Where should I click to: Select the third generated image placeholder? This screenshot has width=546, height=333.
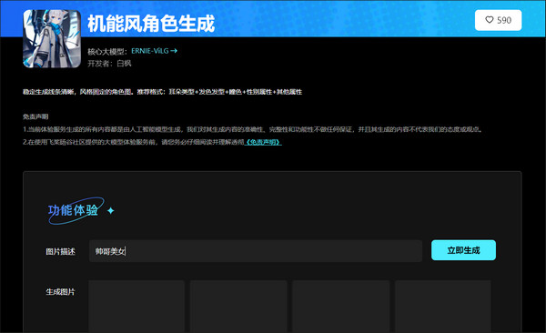pyautogui.click(x=341, y=307)
